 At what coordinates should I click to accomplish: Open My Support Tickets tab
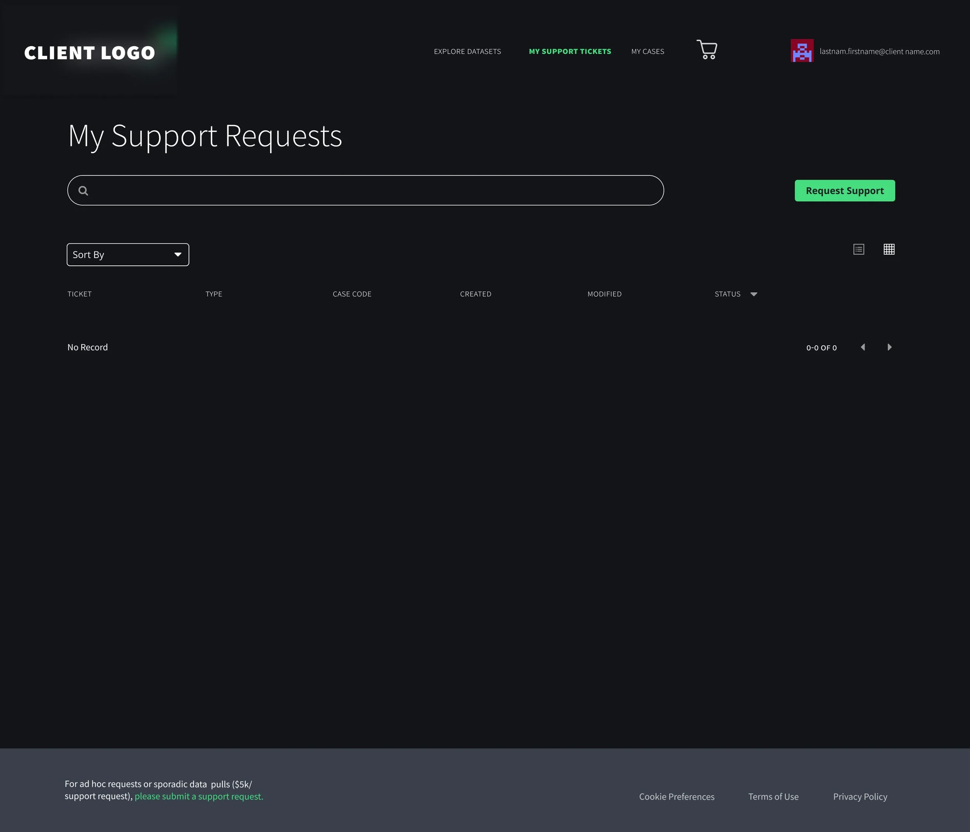pyautogui.click(x=570, y=52)
